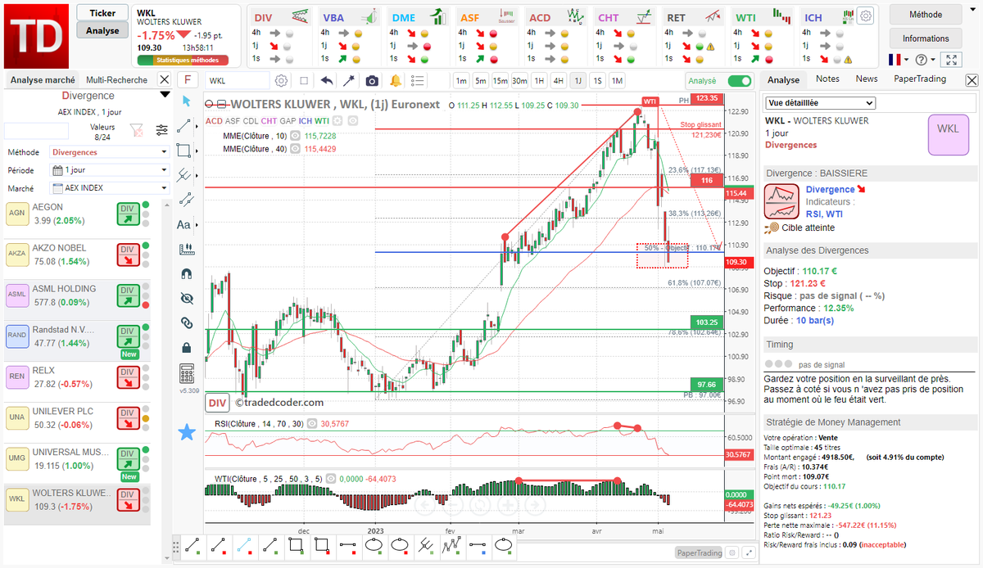Select the 1M timeframe button

coord(617,81)
